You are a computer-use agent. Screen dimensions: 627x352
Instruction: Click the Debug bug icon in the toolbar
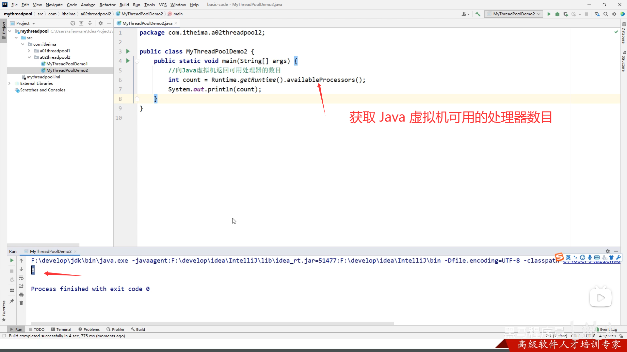(557, 14)
